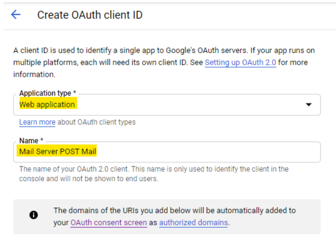Click the info icon in the notice box
The height and width of the screenshot is (238, 336).
click(34, 215)
